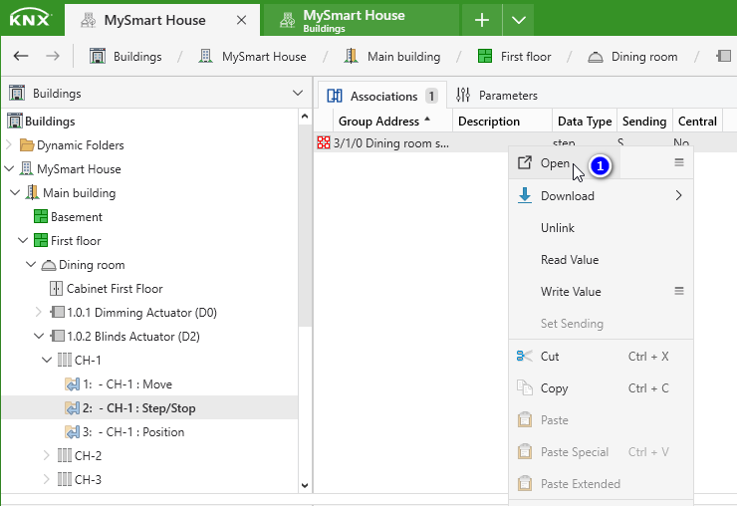
Task: Click the Buildings breadcrumb icon
Action: (98, 57)
